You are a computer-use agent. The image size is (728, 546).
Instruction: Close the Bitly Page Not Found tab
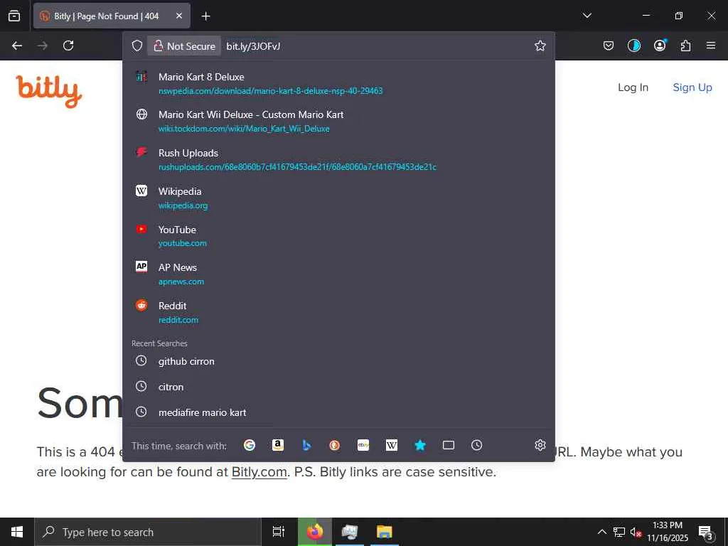pos(179,16)
